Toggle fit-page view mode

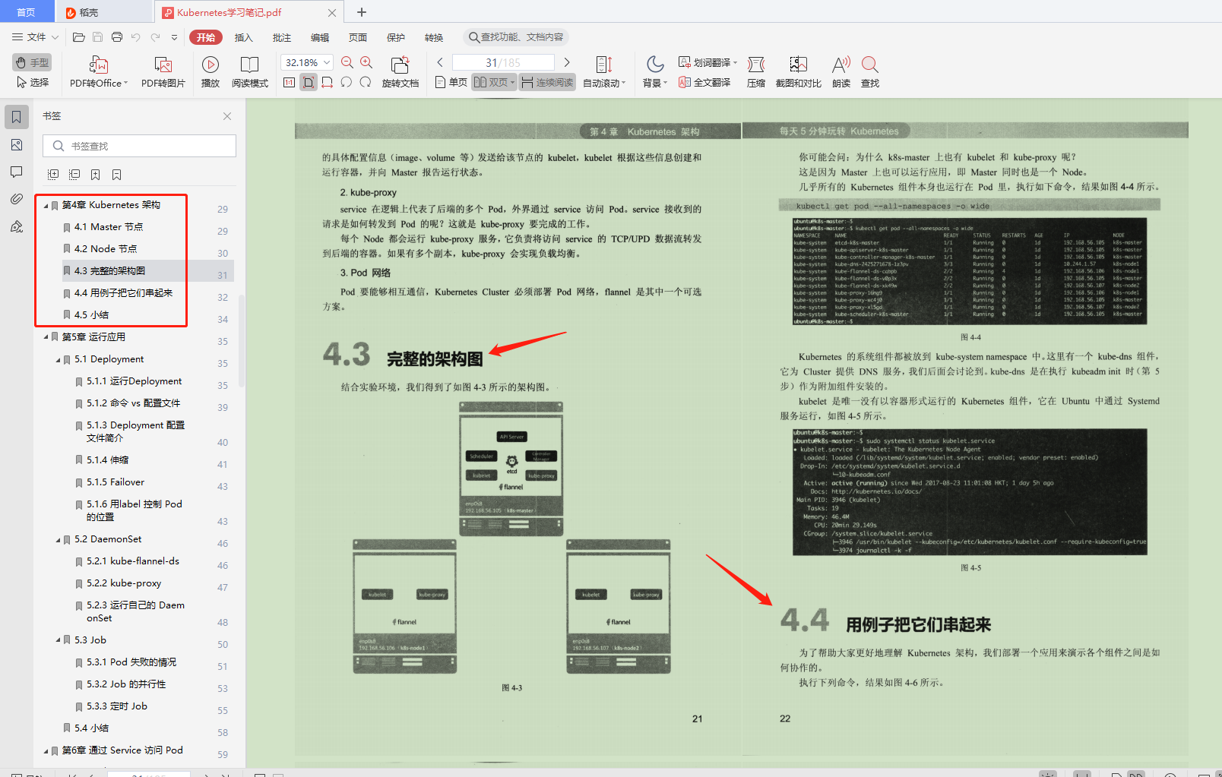tap(309, 82)
